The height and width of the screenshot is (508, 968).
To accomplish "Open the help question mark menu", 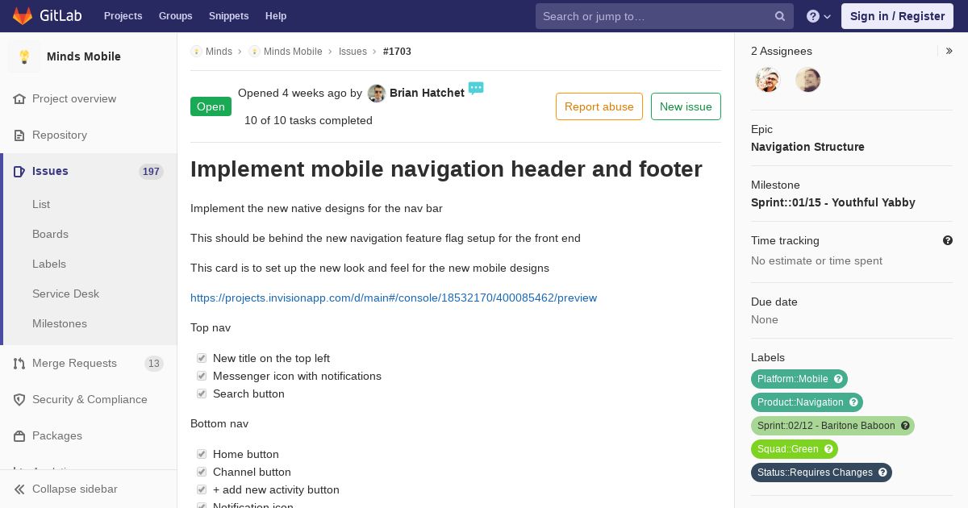I will pyautogui.click(x=819, y=16).
